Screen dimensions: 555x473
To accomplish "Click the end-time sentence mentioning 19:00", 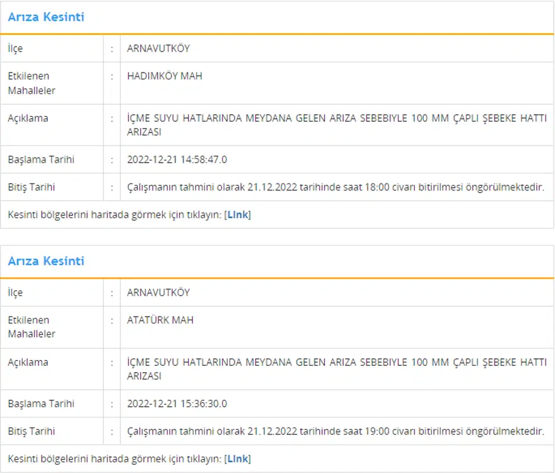I will [x=336, y=431].
